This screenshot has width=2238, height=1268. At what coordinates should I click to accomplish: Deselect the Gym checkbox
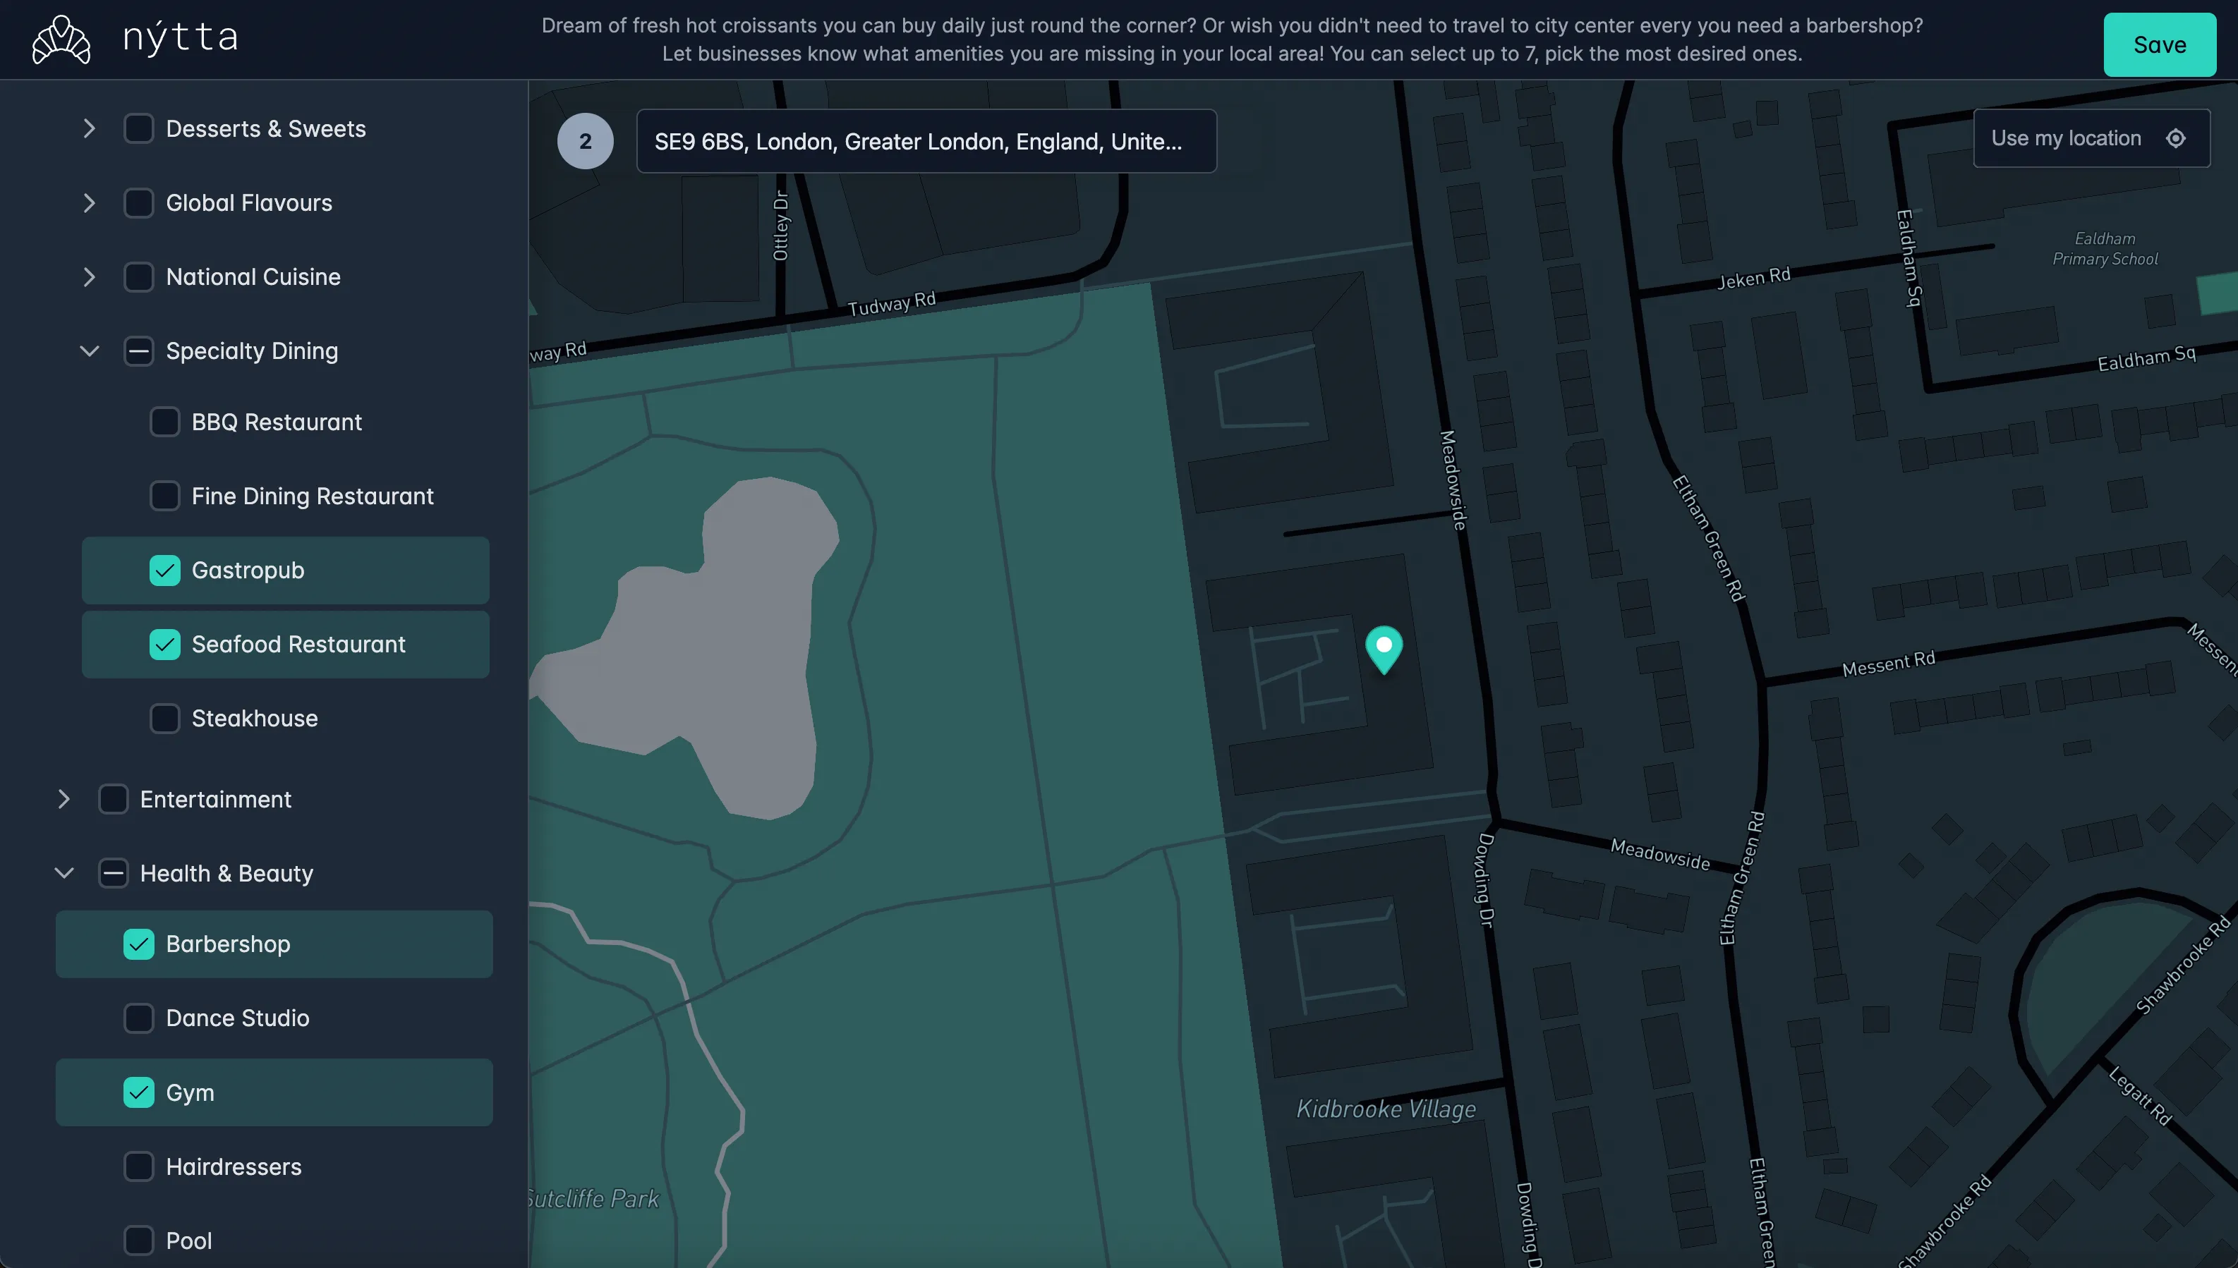pos(138,1092)
